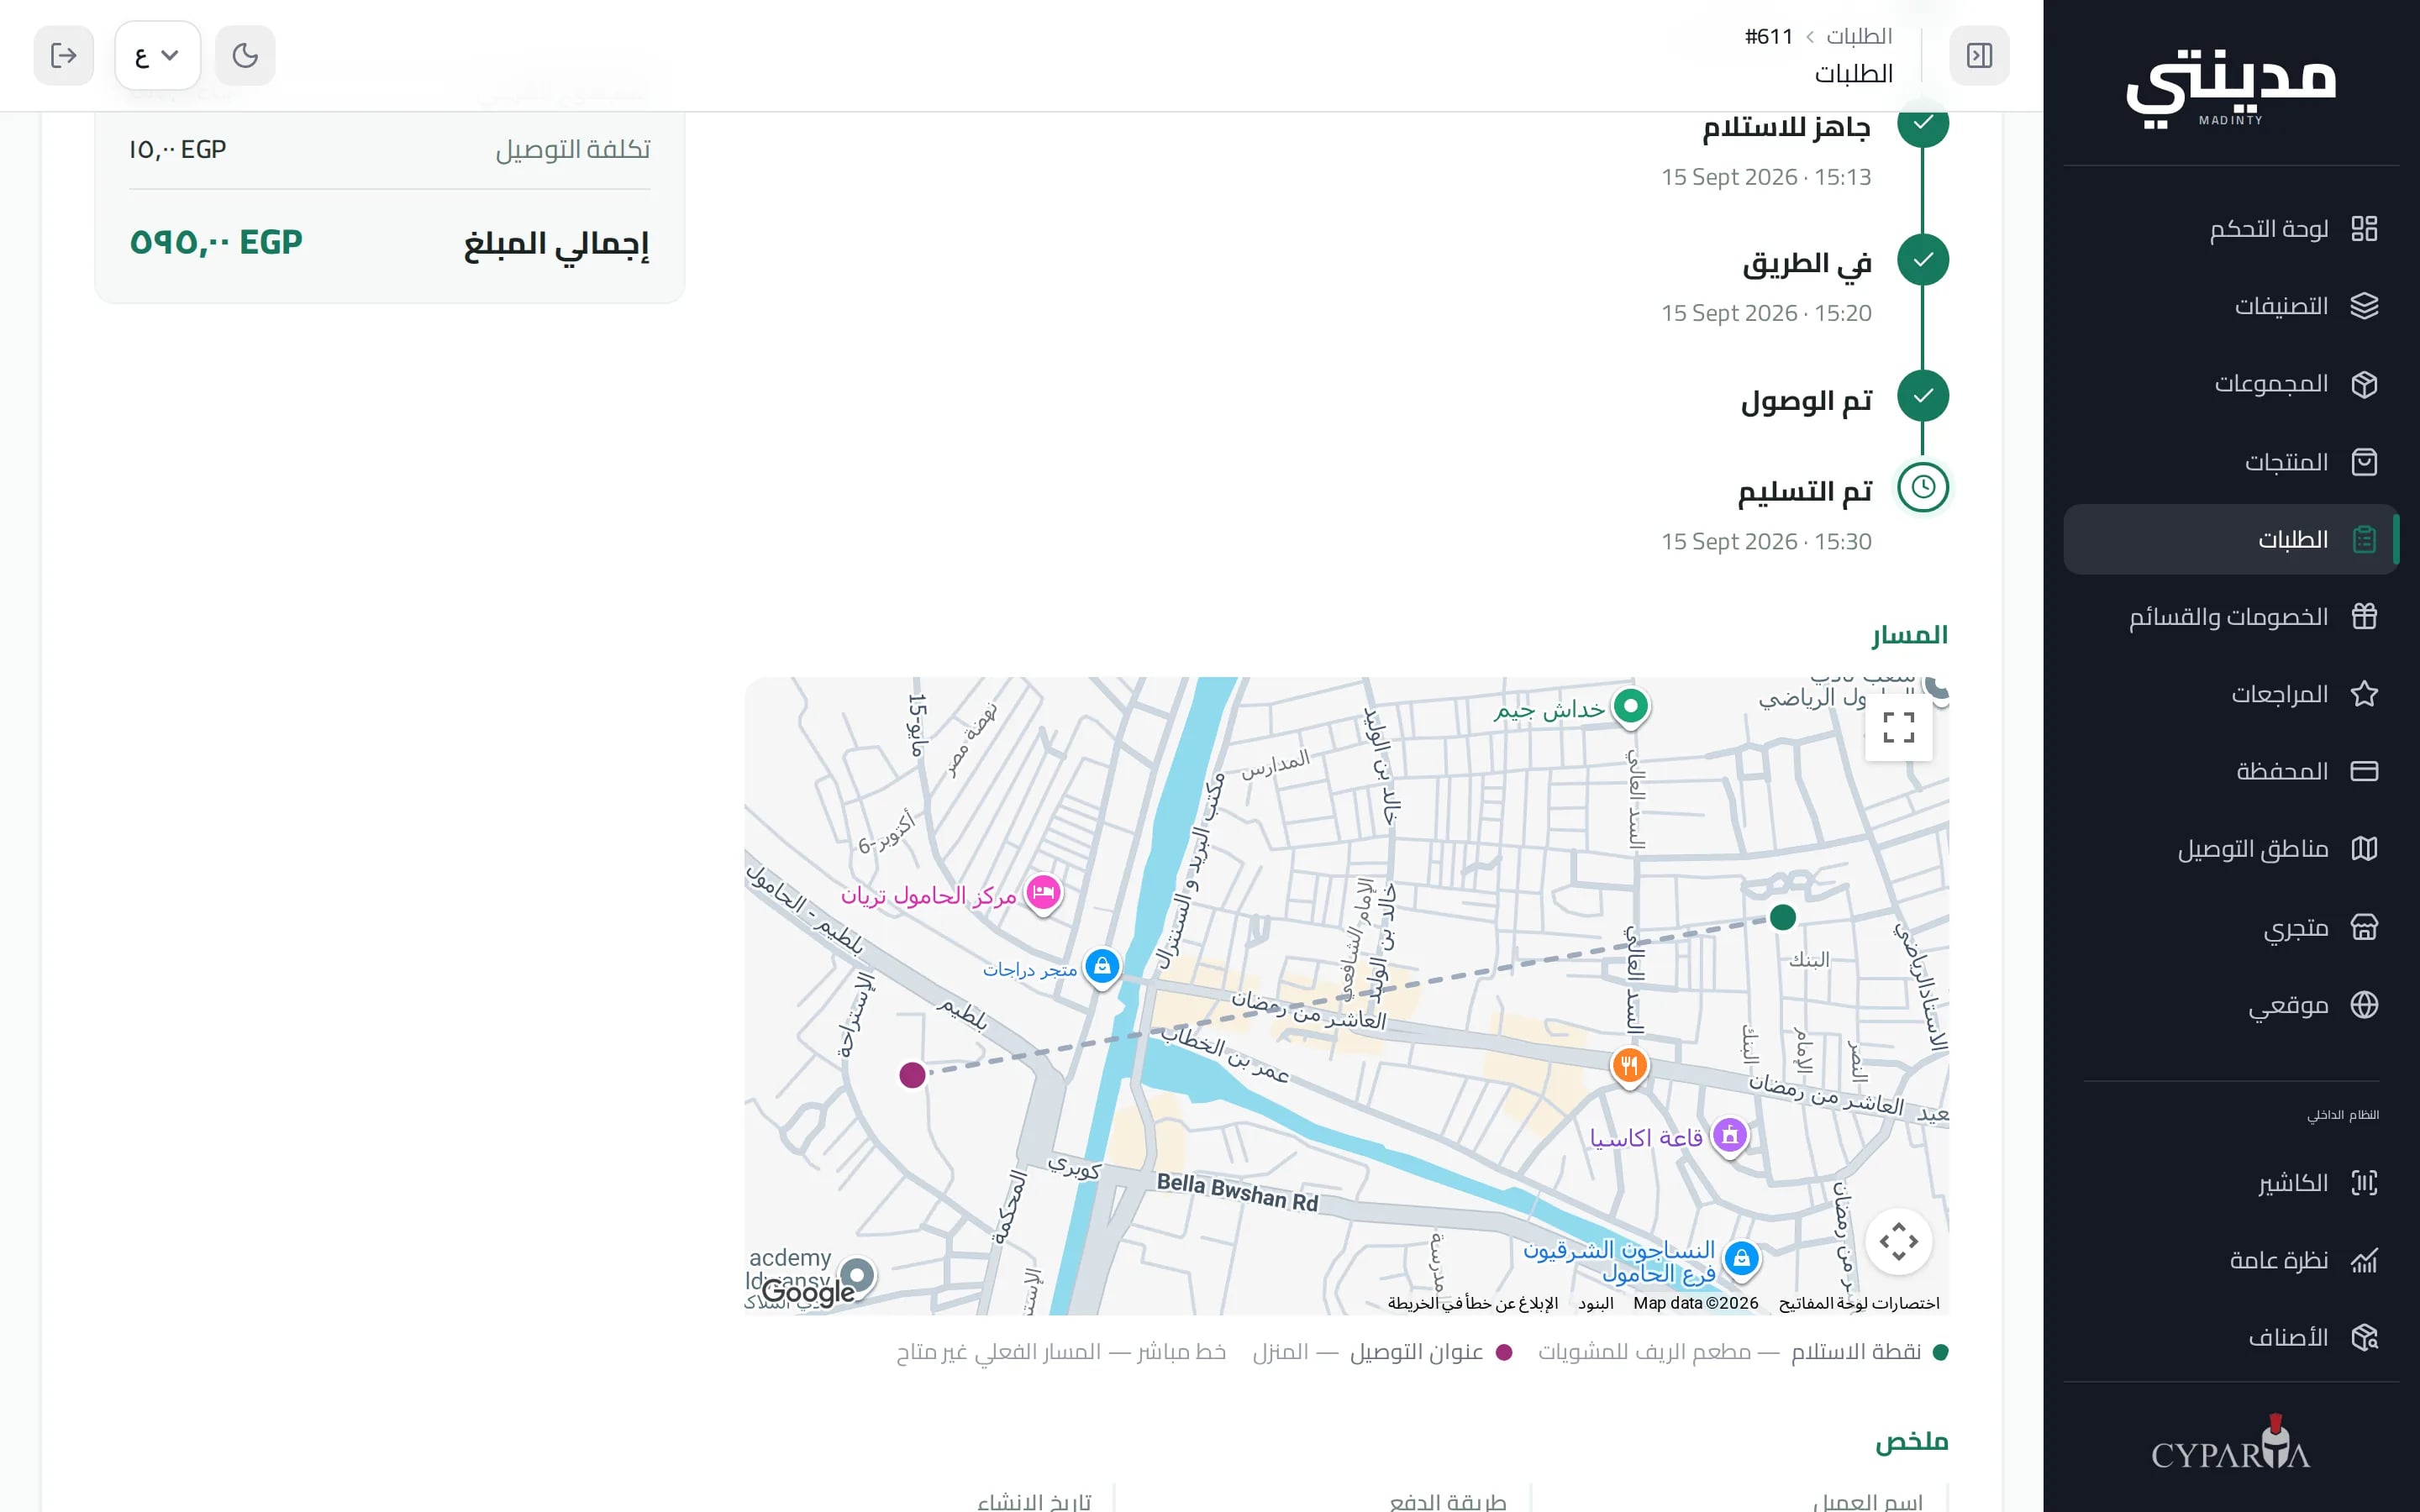Open the language dropdown ع

pyautogui.click(x=158, y=55)
